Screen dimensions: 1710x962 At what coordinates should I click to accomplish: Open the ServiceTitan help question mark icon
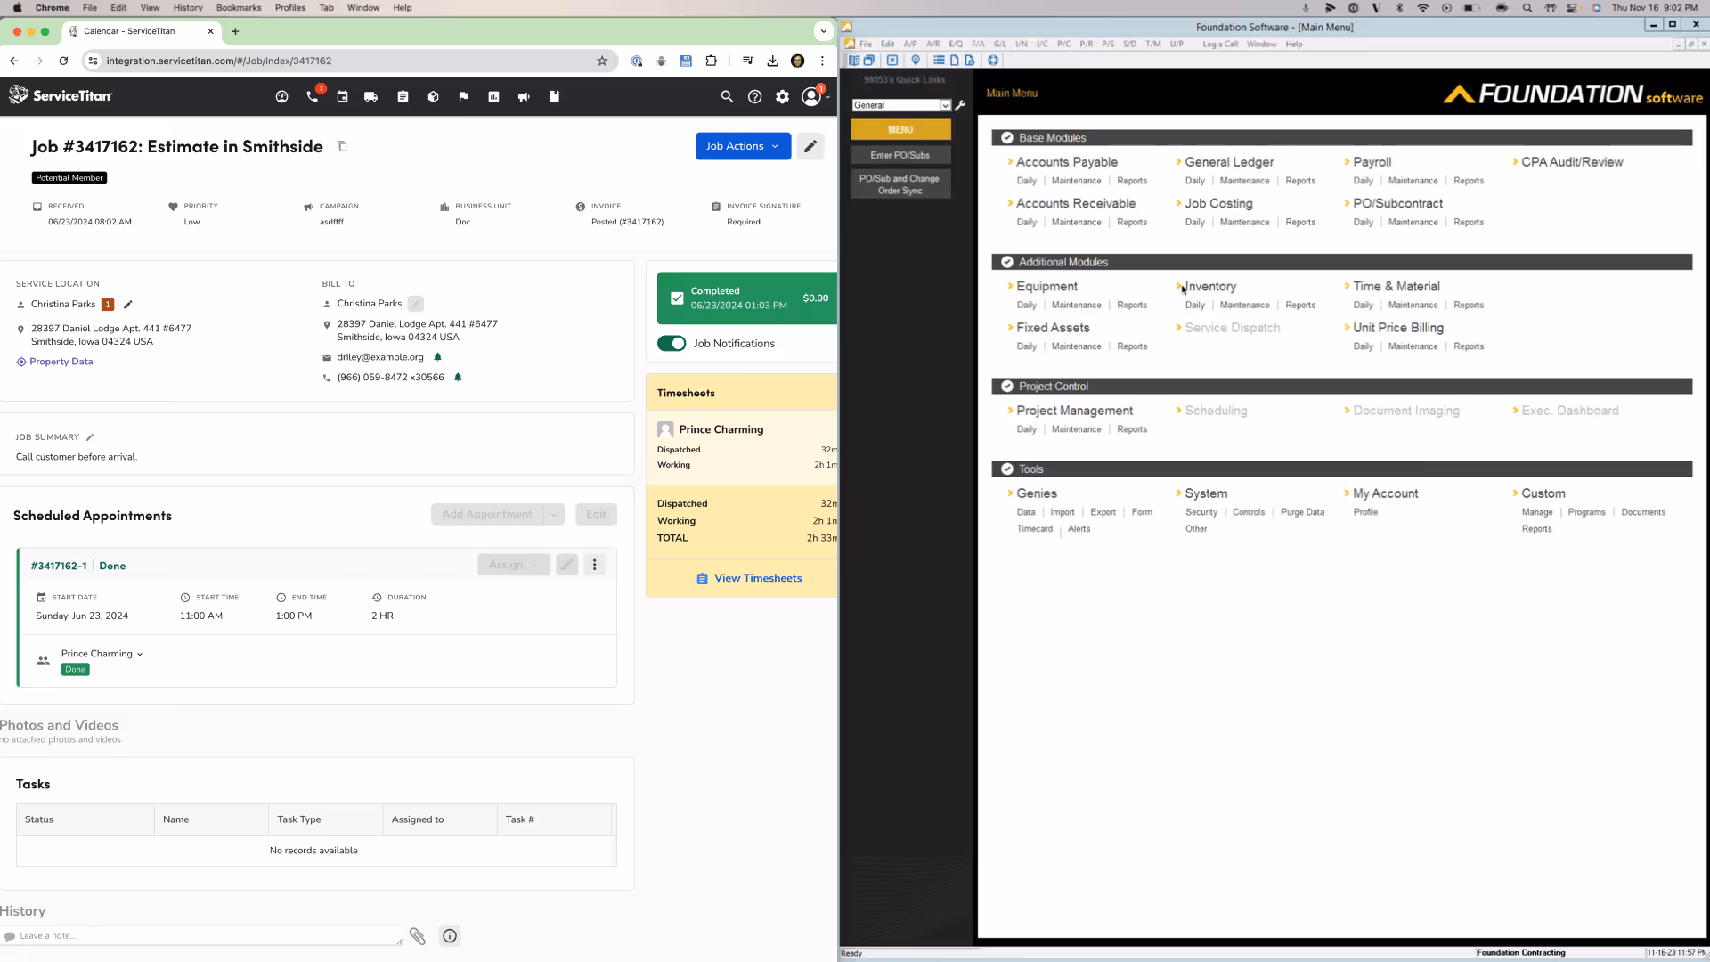[x=754, y=96]
